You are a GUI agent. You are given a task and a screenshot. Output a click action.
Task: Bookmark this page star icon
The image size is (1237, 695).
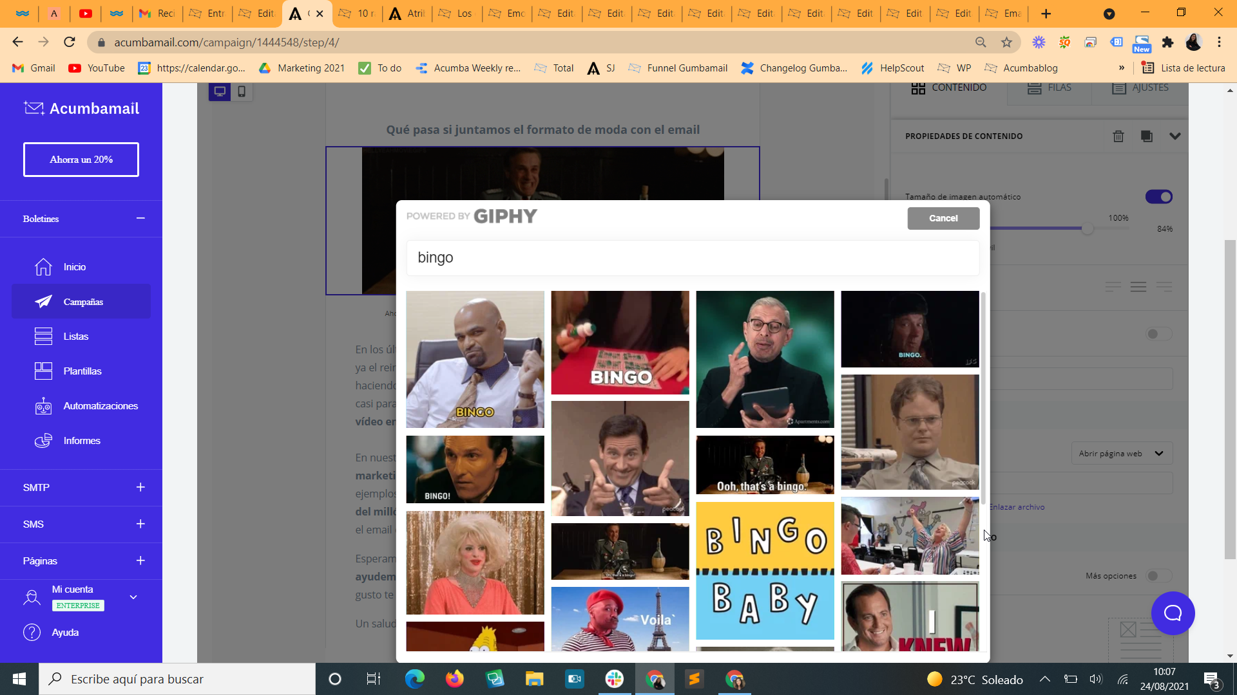click(x=1006, y=42)
